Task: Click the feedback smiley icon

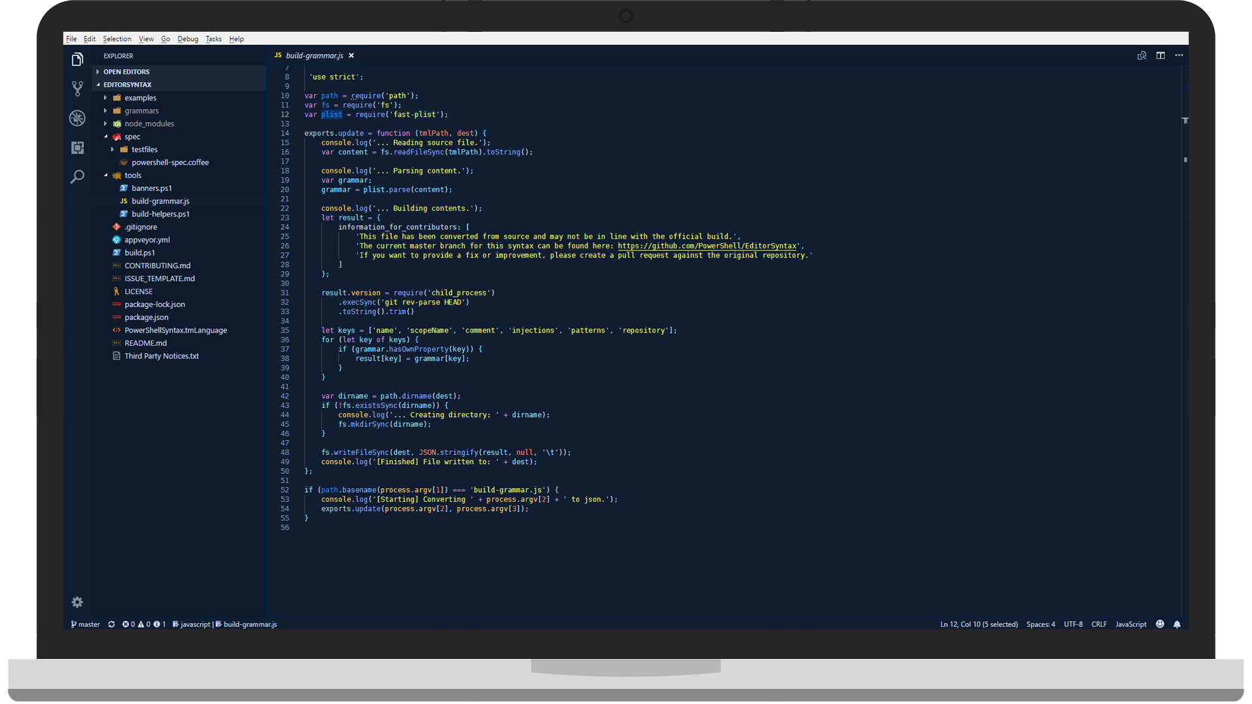Action: [1160, 624]
